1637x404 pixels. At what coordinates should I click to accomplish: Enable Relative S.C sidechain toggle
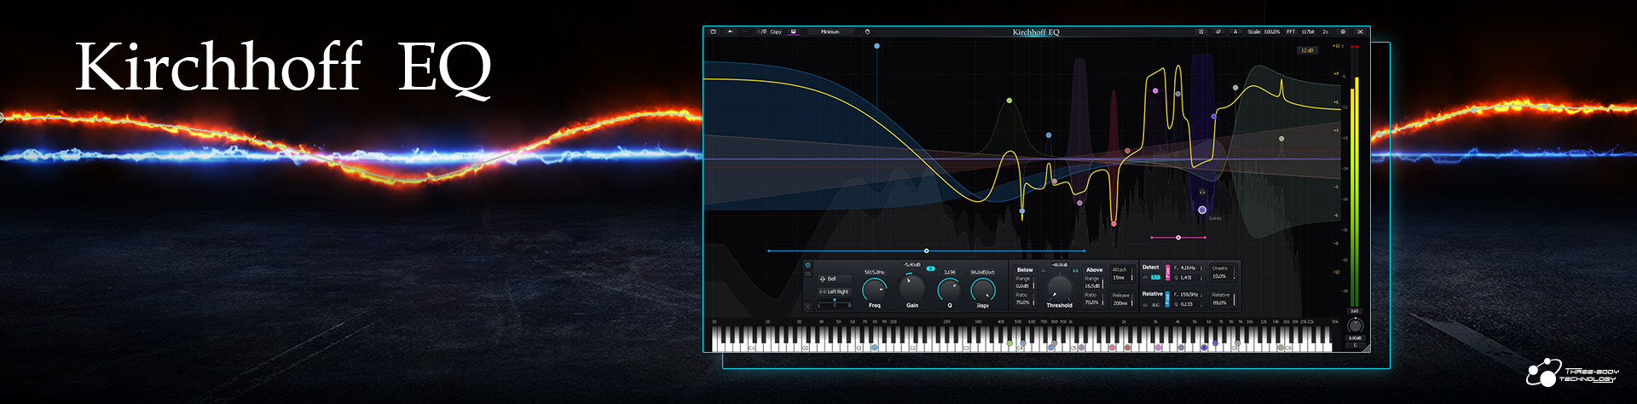point(1154,304)
